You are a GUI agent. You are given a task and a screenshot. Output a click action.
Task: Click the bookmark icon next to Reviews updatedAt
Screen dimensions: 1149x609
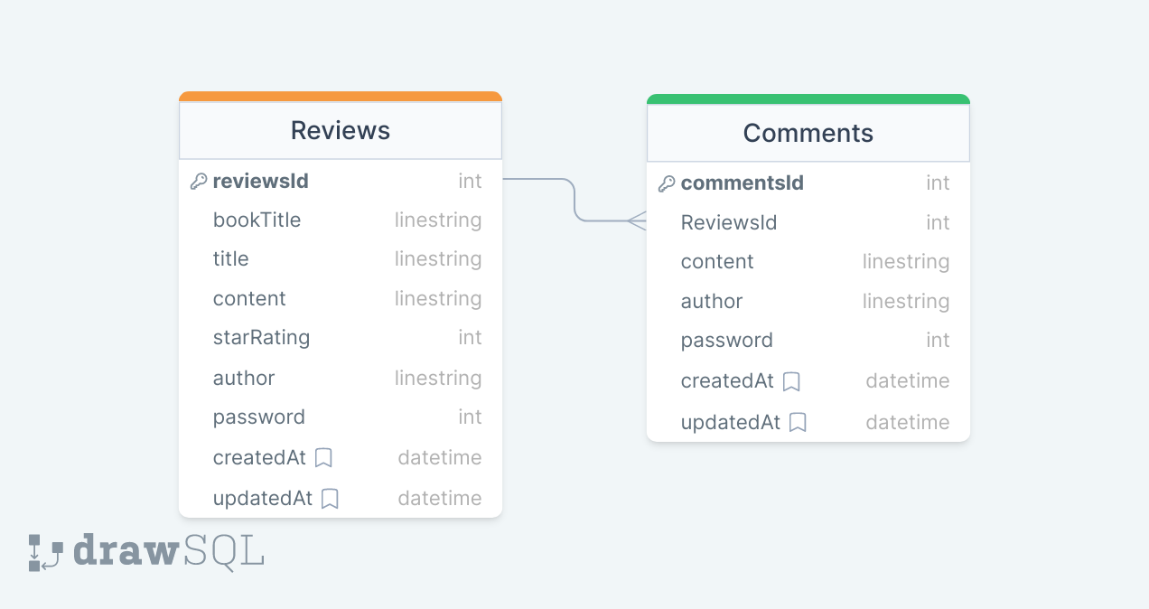tap(330, 499)
